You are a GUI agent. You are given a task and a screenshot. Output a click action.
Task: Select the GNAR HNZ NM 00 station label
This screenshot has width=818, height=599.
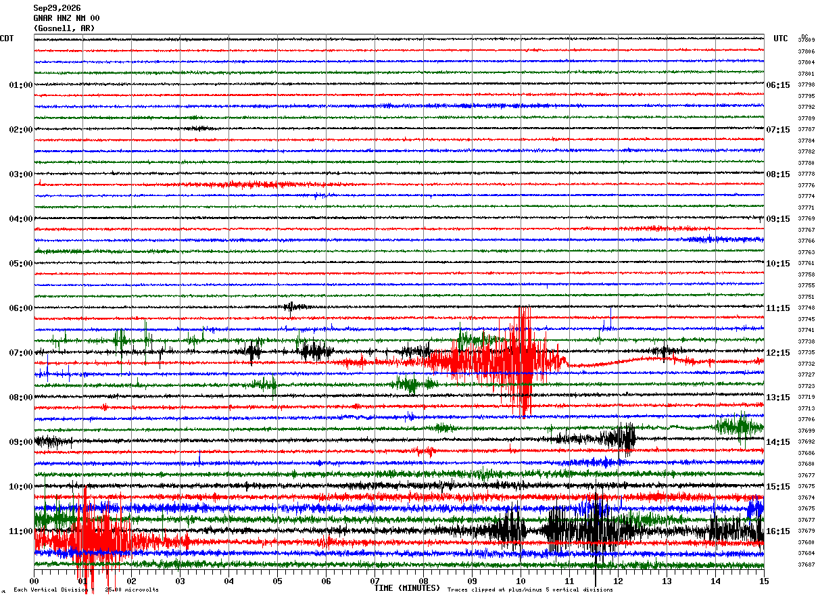(x=66, y=18)
